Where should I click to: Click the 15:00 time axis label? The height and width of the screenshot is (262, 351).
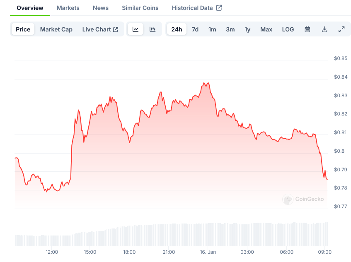click(x=90, y=252)
